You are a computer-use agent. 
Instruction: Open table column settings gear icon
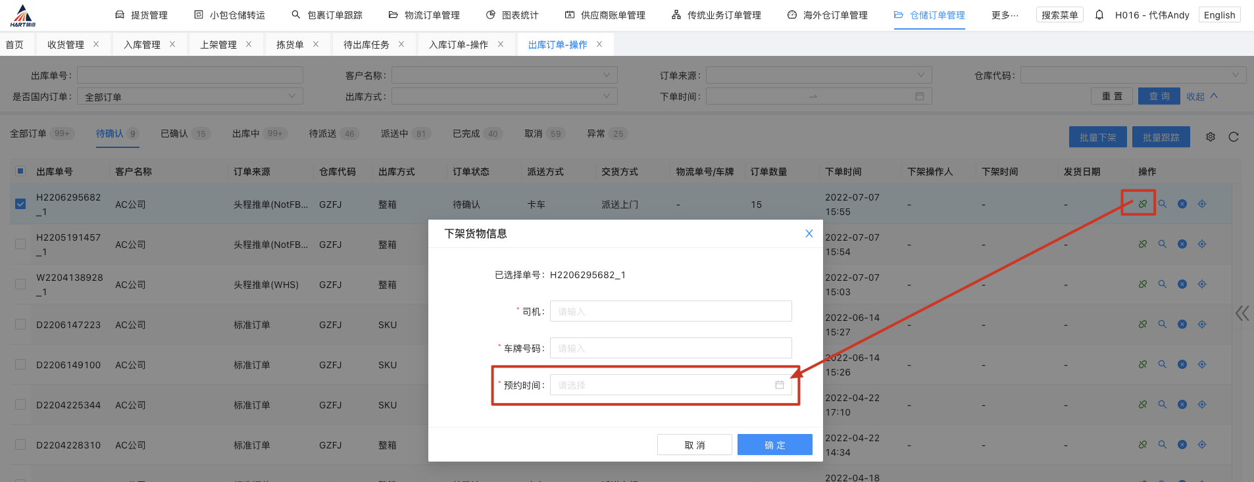tap(1211, 137)
